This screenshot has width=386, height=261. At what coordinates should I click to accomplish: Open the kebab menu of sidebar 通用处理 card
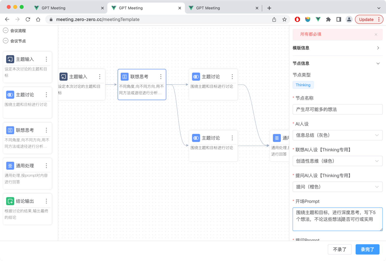46,166
